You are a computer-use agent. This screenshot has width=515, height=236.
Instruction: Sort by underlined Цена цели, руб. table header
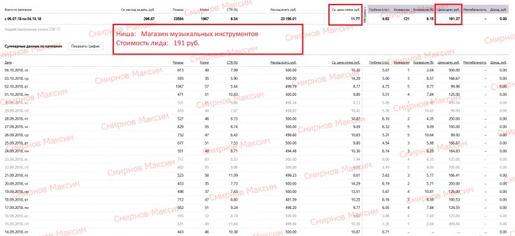pos(448,62)
